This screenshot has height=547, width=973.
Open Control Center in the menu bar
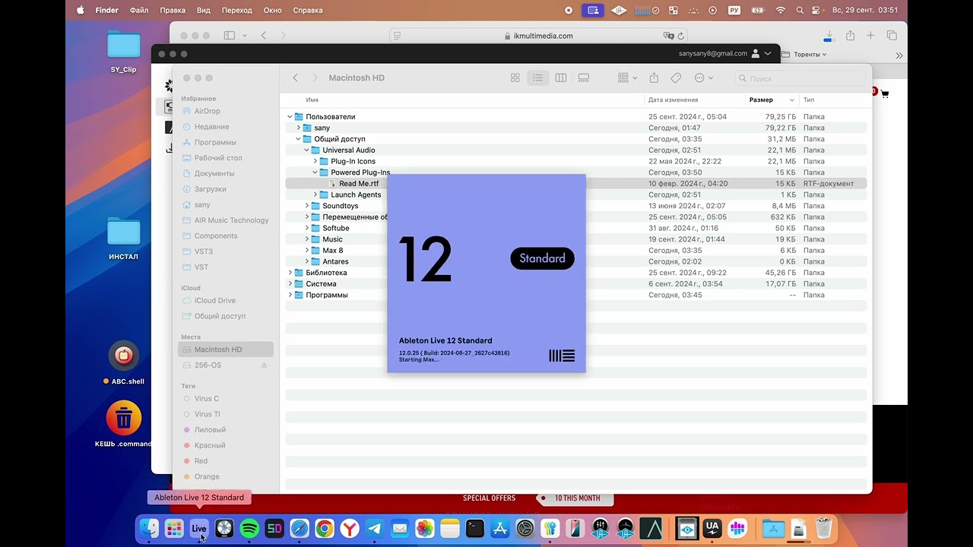(816, 10)
